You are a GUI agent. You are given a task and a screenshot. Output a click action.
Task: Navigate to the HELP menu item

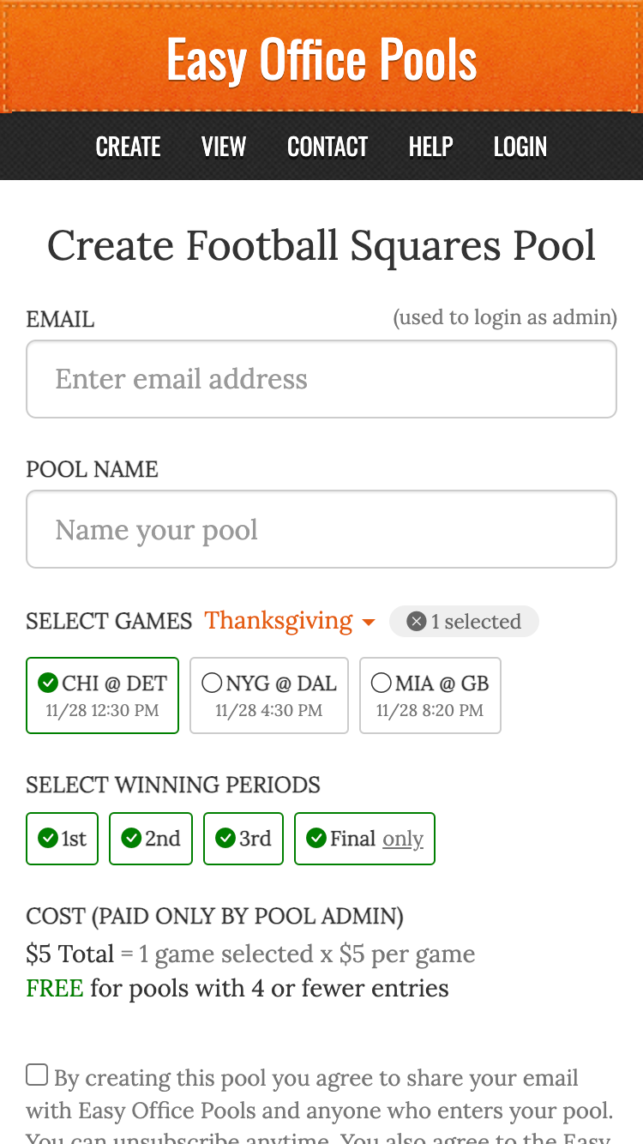coord(430,147)
